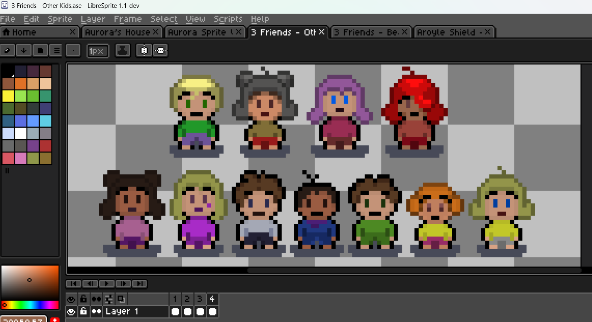
Task: Pick the orange palette swatch
Action: tap(21, 83)
